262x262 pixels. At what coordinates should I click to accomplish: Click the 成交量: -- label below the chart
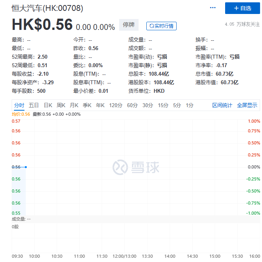pyautogui.click(x=21, y=219)
